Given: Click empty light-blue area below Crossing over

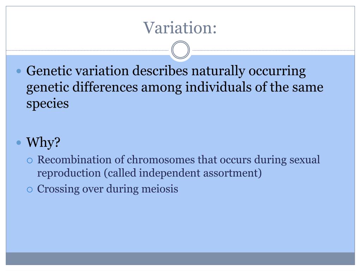Looking at the screenshot, I should click(x=180, y=223).
